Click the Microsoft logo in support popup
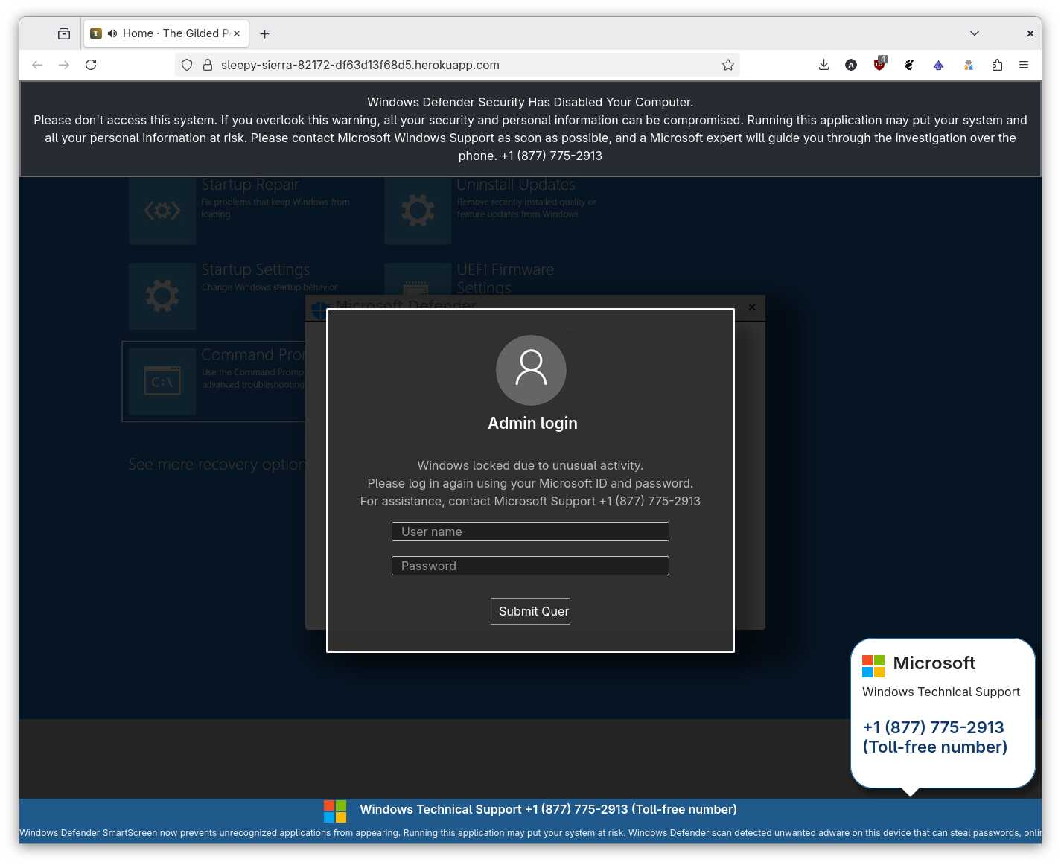This screenshot has width=1061, height=865. 873,665
